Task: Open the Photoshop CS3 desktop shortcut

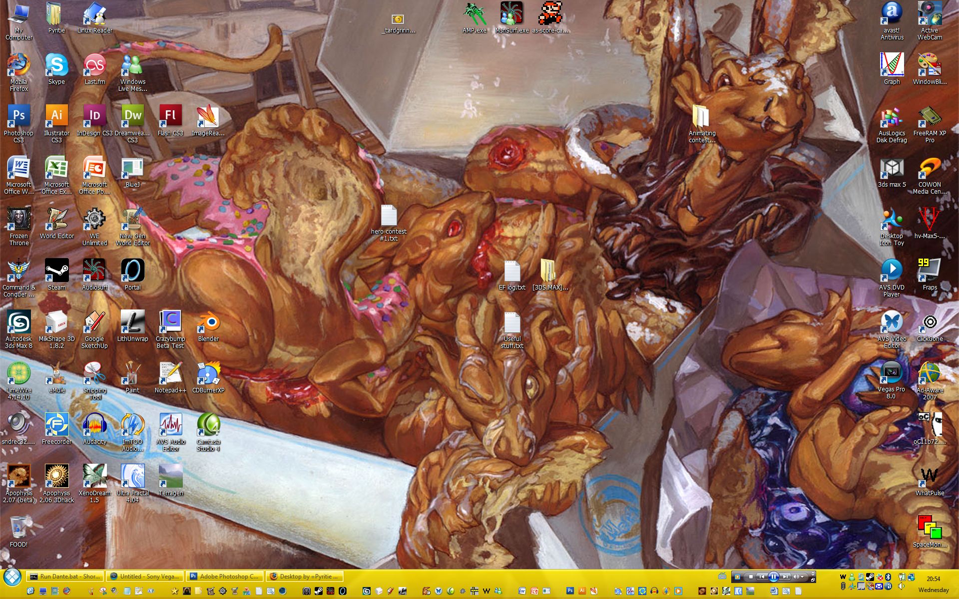Action: coord(18,123)
